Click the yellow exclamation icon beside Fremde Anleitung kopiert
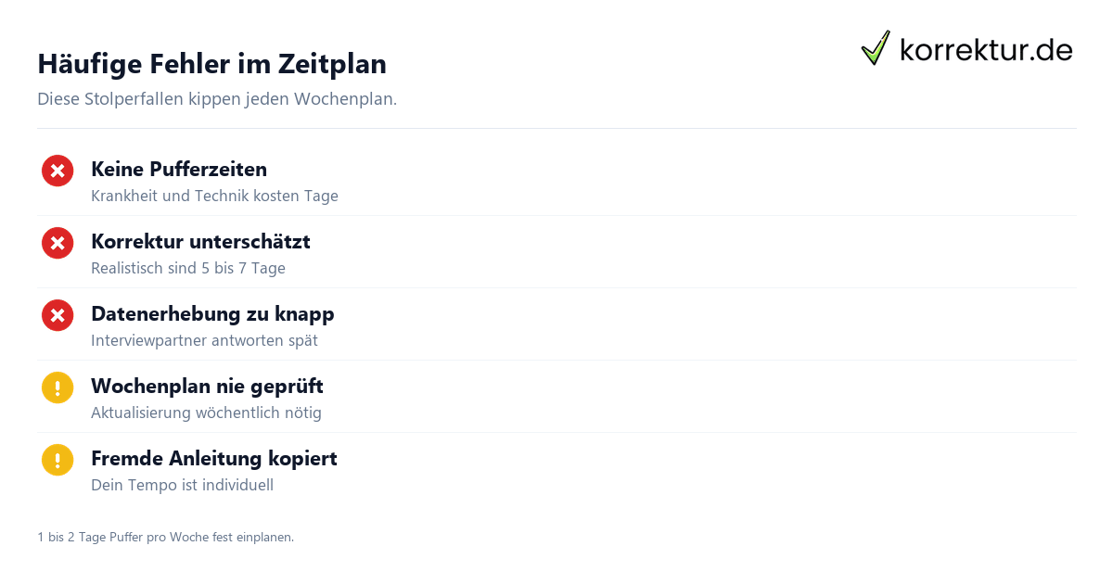Viewport: 1113px width, 584px height. 58,460
